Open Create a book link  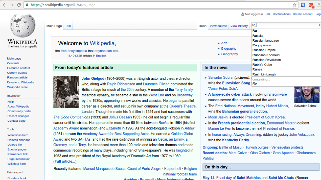pos(17,178)
